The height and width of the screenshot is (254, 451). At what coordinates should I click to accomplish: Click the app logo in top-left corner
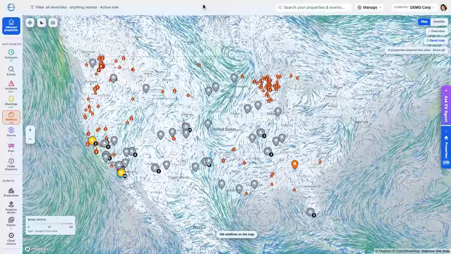(x=11, y=7)
